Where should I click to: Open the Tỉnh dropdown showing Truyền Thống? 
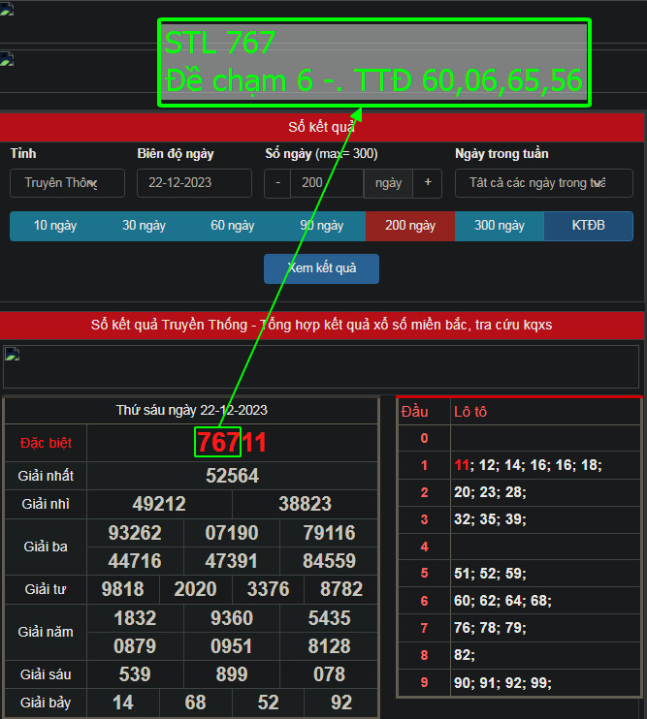68,183
